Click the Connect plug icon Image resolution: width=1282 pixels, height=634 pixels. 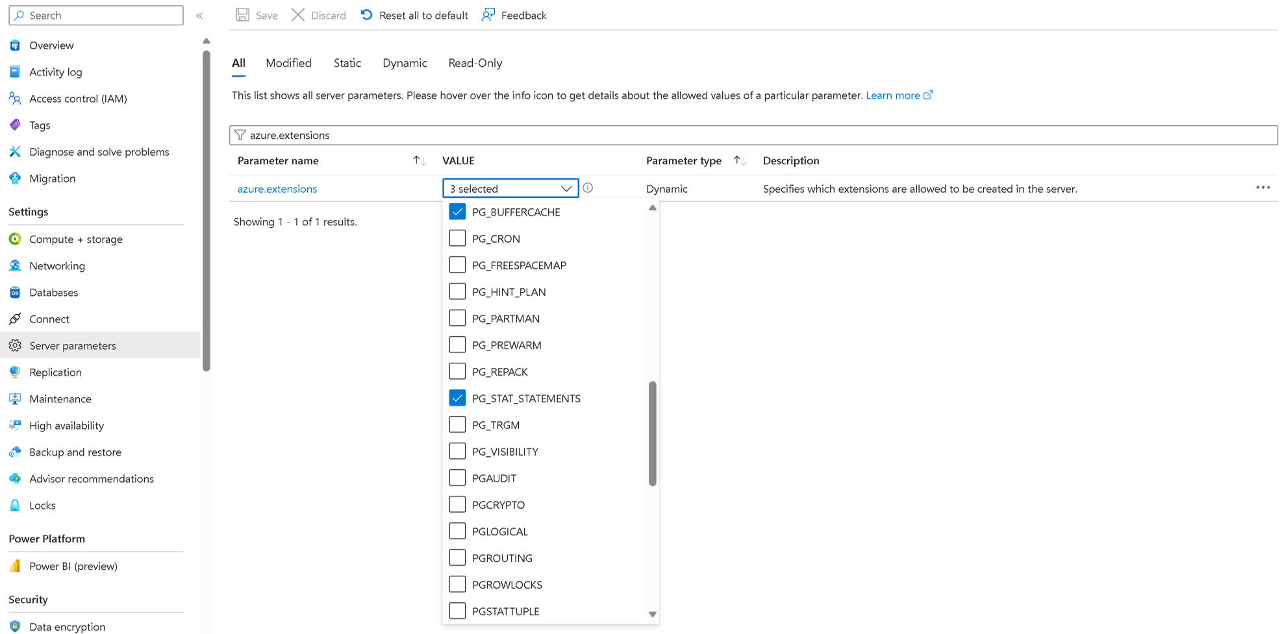pyautogui.click(x=15, y=319)
